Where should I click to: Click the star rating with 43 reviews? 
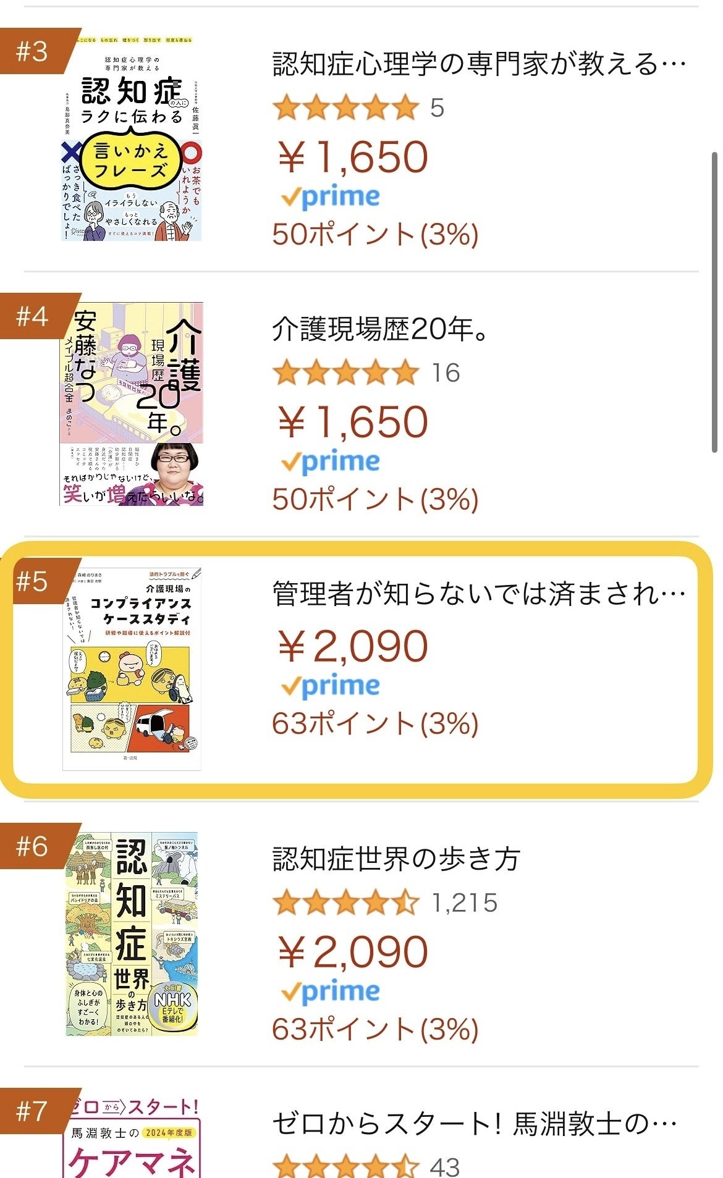(346, 1166)
